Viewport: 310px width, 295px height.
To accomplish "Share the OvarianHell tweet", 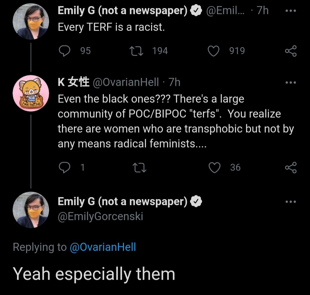I will pyautogui.click(x=290, y=167).
